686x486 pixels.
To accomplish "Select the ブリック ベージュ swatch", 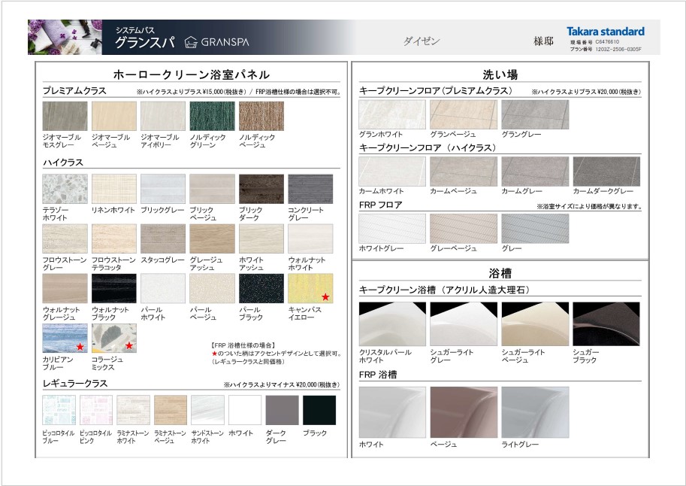I will (212, 189).
